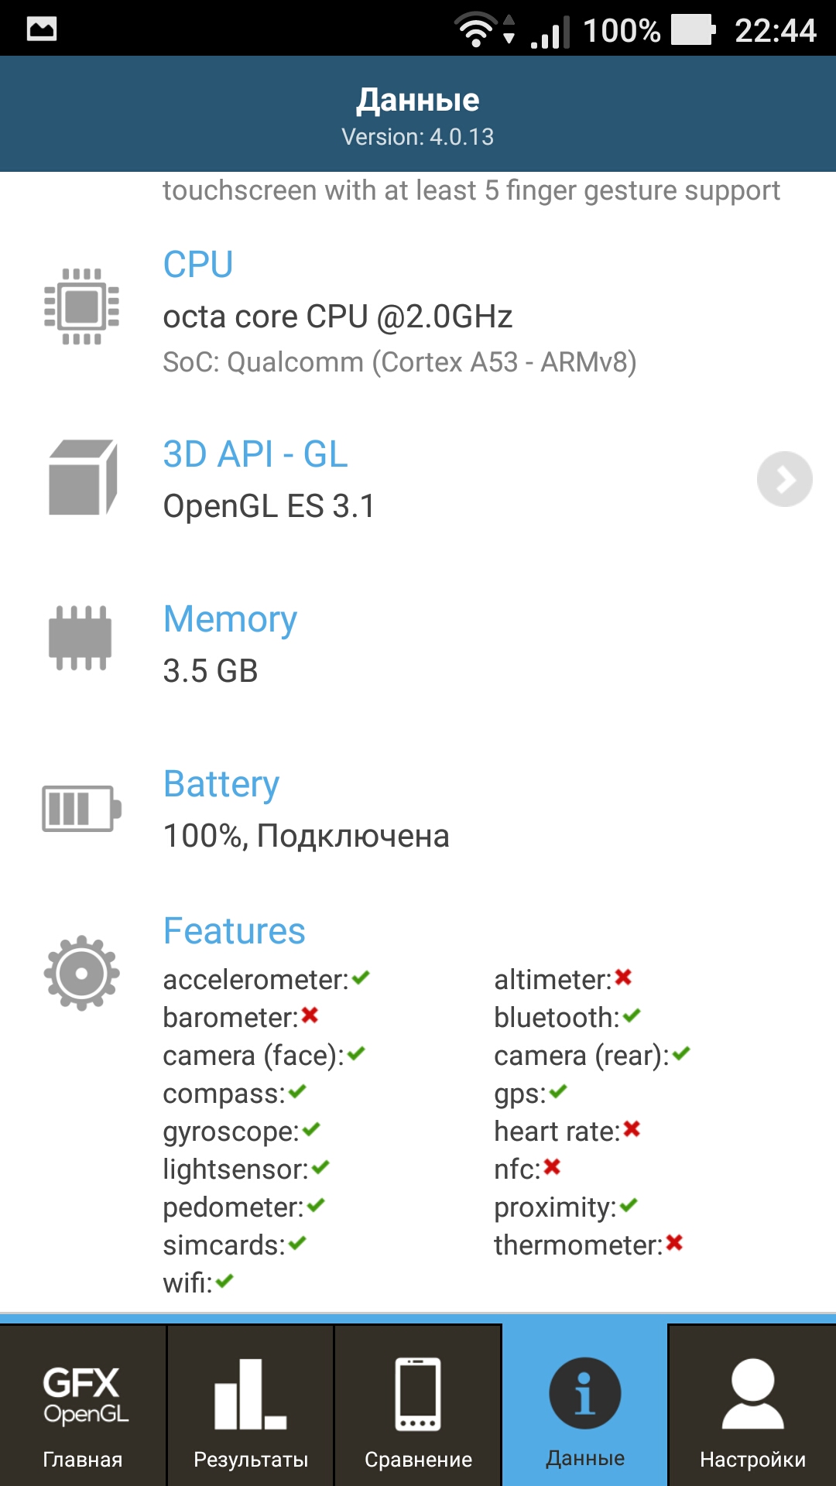Screen dimensions: 836x1486
Task: Tap the 3D API - GL heading
Action: coord(255,454)
